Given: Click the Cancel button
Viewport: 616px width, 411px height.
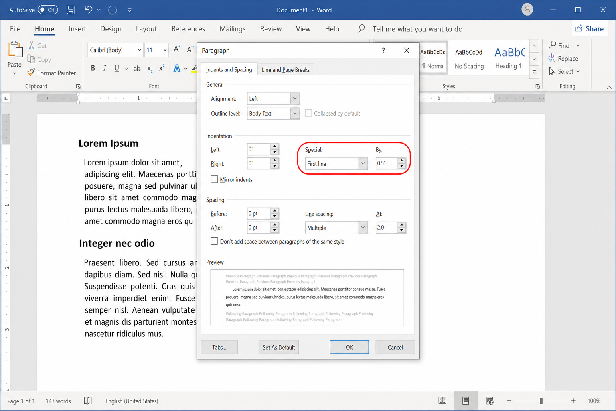Looking at the screenshot, I should 395,347.
